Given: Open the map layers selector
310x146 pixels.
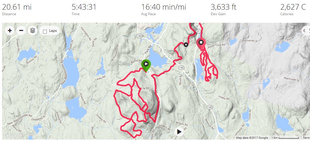Looking at the screenshot, I should (33, 31).
